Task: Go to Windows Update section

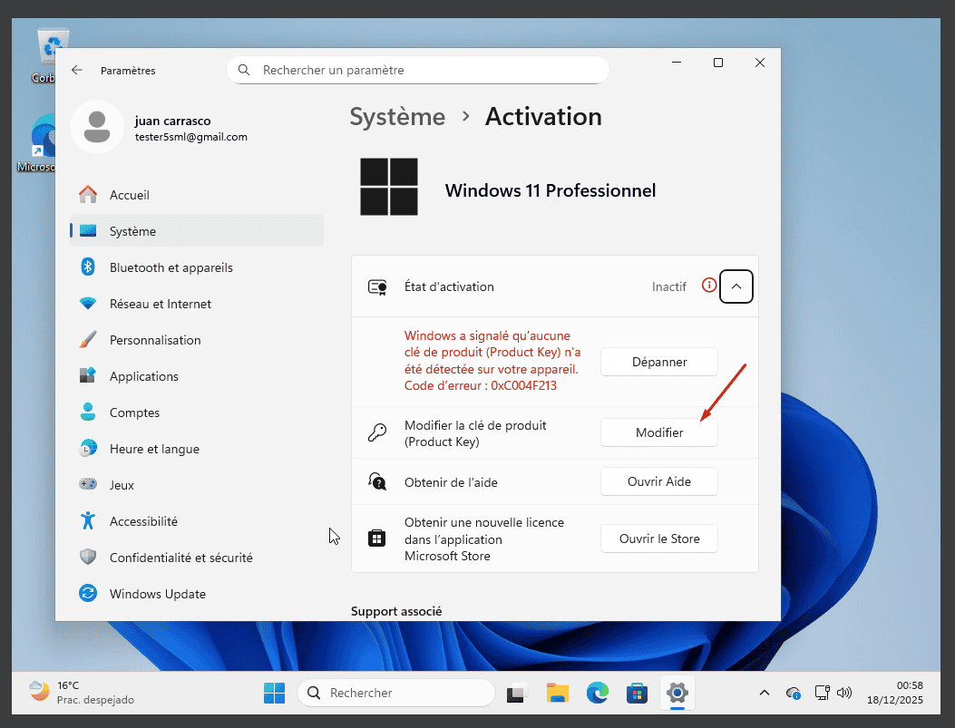Action: click(x=157, y=594)
